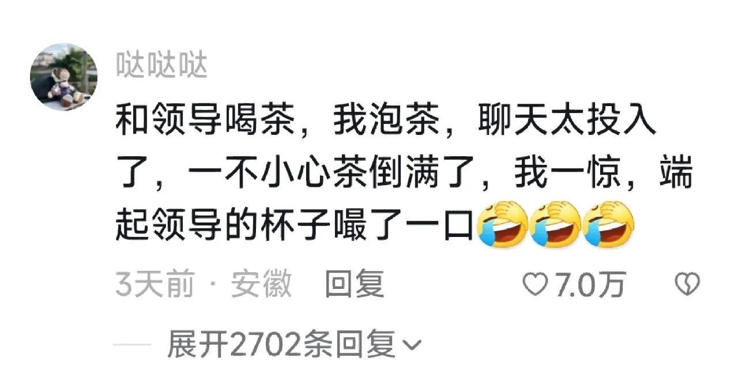Click the 安徽 location label
This screenshot has height=369, width=738.
tap(261, 285)
